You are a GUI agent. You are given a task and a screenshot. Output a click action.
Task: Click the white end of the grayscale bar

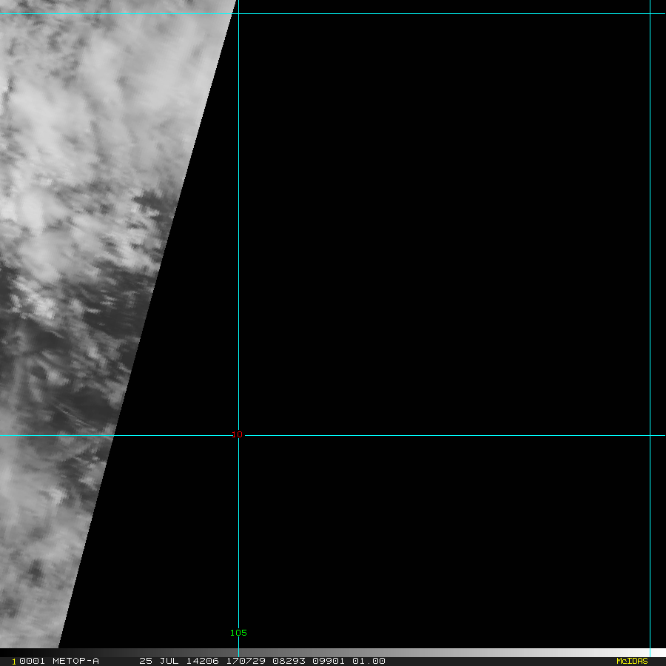point(658,653)
